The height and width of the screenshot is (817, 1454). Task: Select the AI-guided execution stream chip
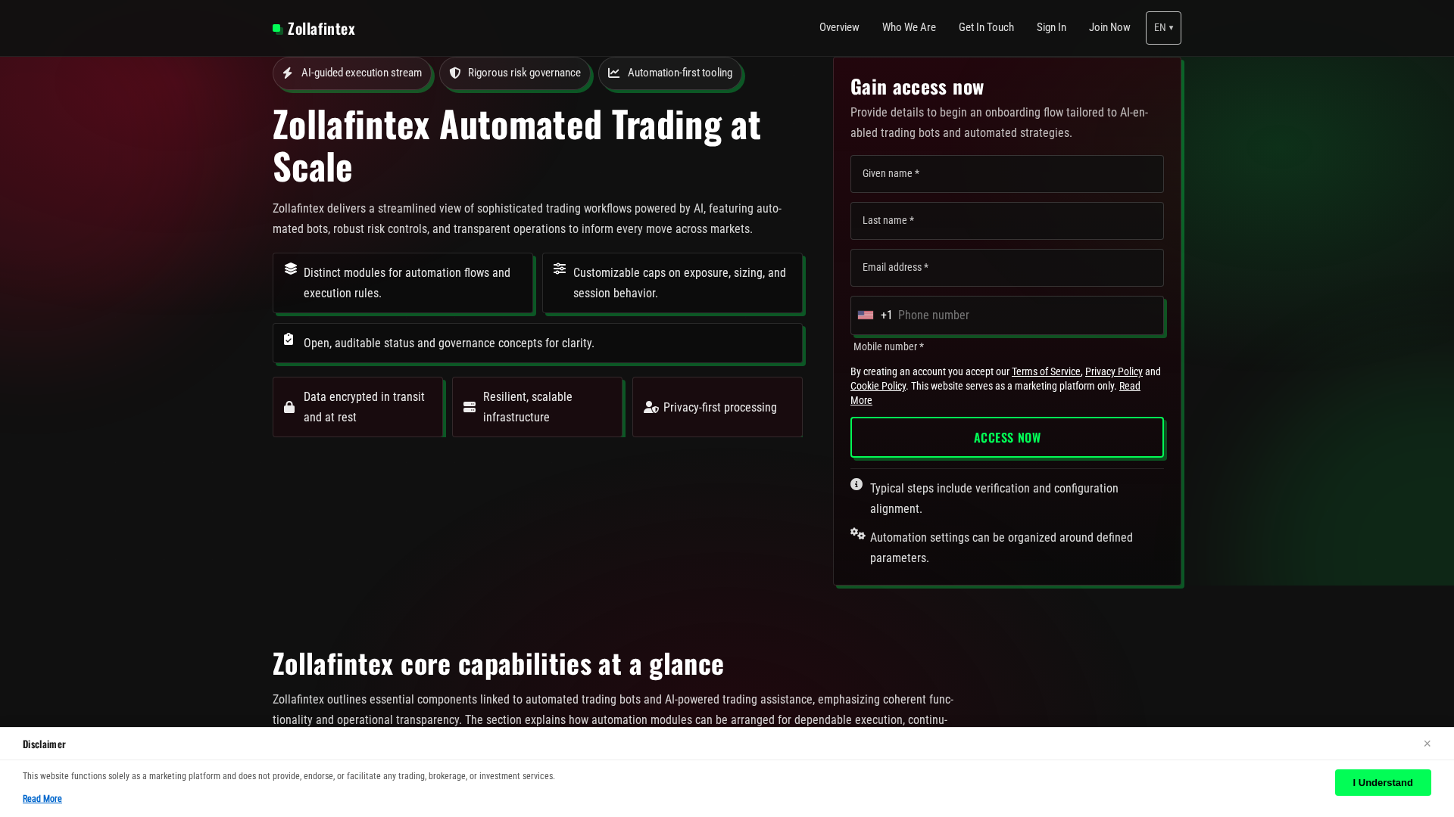pyautogui.click(x=352, y=73)
